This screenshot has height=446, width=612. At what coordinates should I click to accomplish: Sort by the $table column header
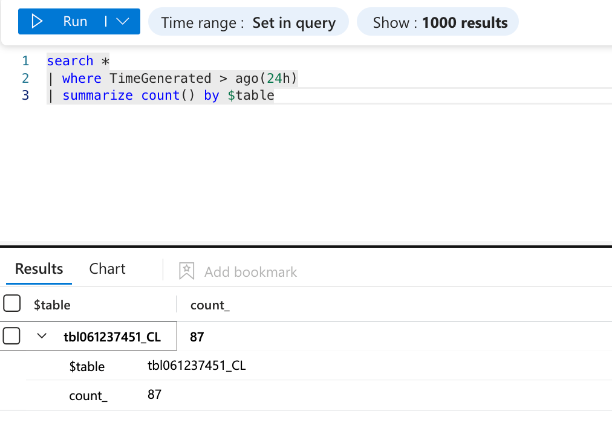52,305
